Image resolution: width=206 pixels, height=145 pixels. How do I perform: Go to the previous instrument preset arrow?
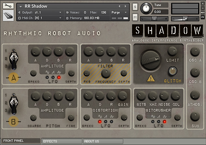click(119, 6)
